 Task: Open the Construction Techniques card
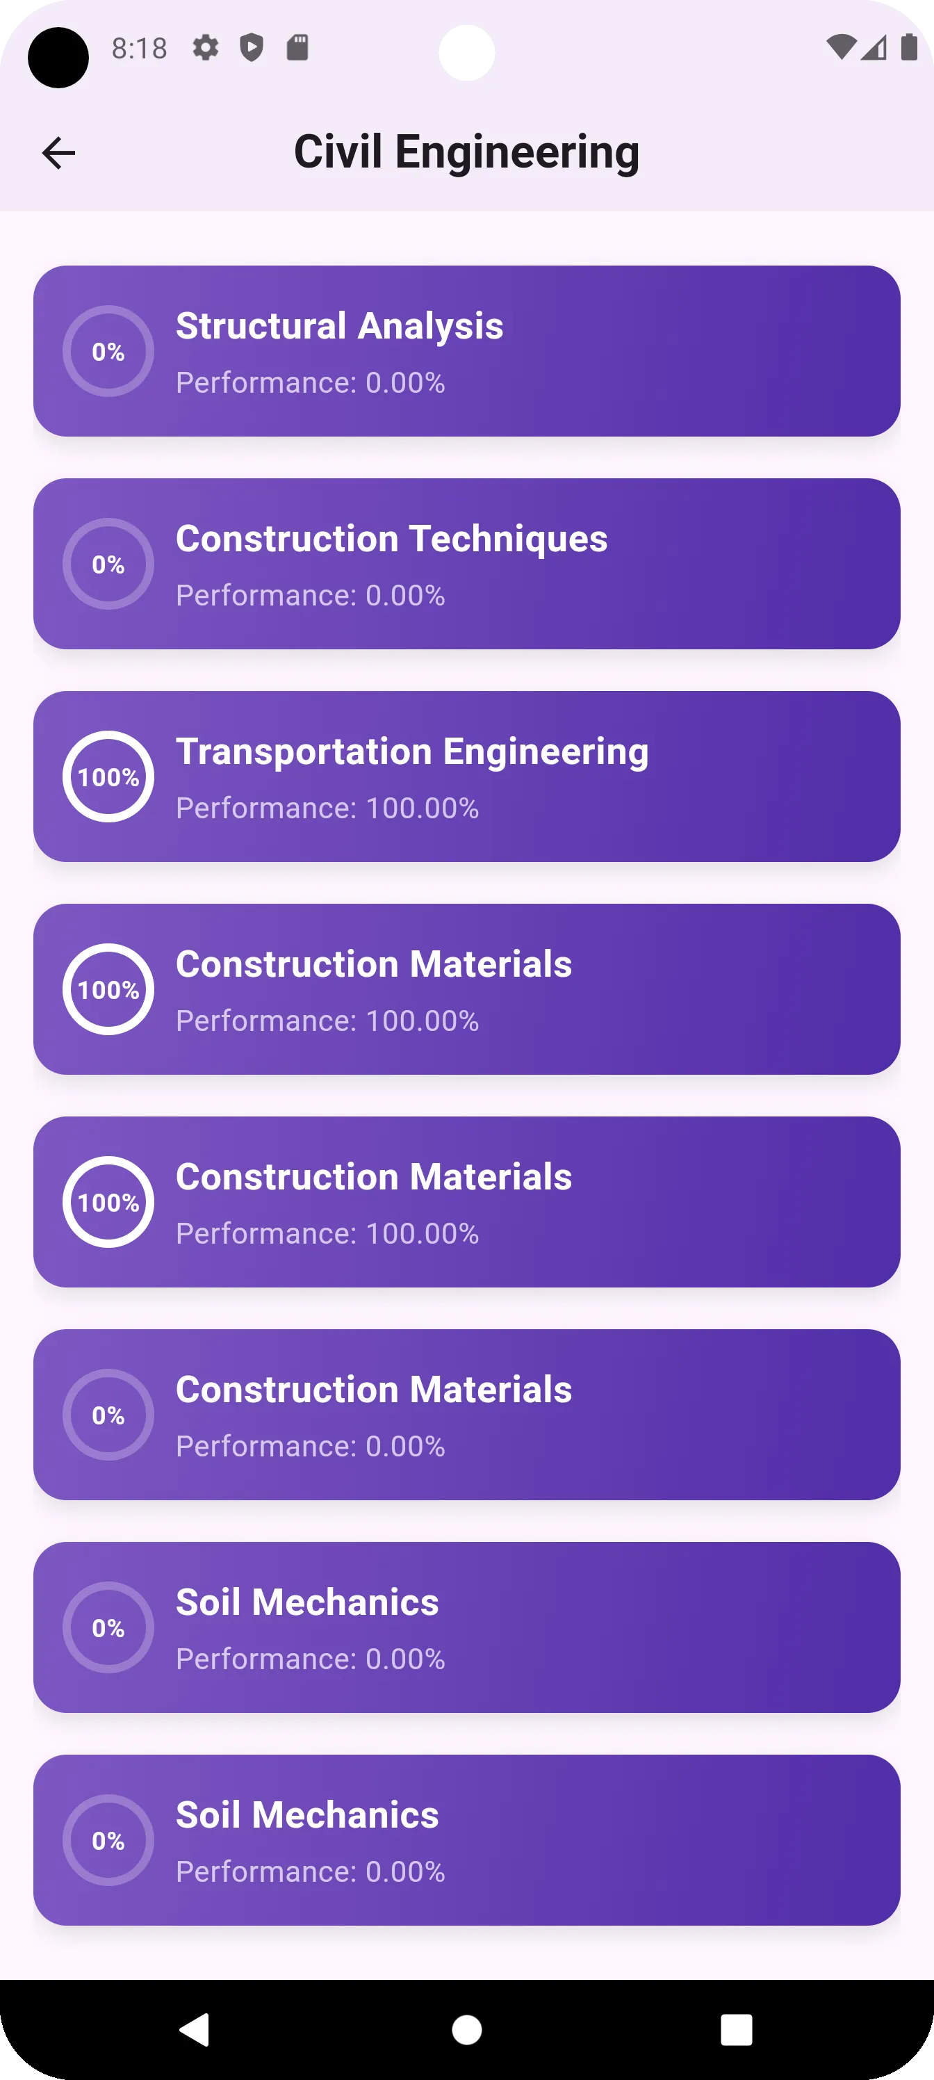click(466, 564)
